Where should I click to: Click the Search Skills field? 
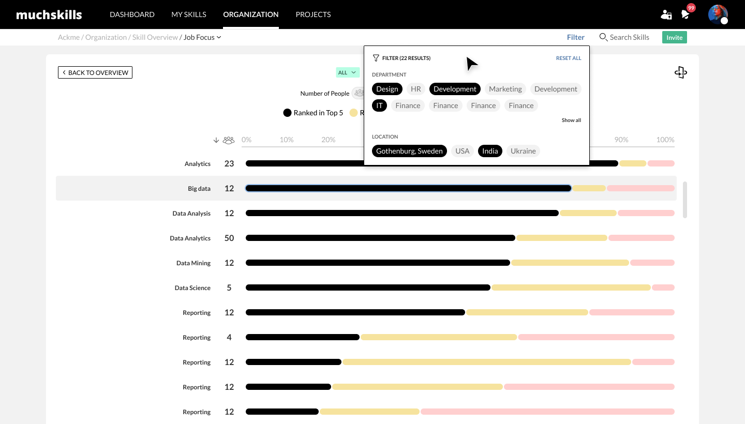pyautogui.click(x=624, y=37)
